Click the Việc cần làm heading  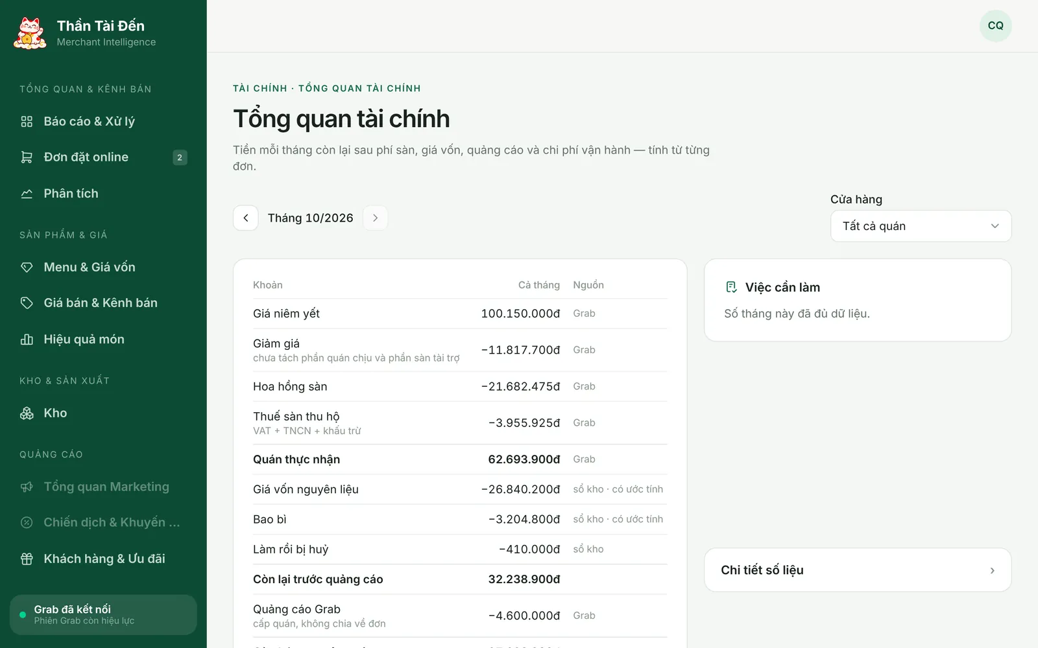(x=782, y=287)
